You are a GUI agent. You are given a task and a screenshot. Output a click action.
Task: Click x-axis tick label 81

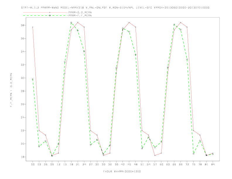click(x=207, y=164)
